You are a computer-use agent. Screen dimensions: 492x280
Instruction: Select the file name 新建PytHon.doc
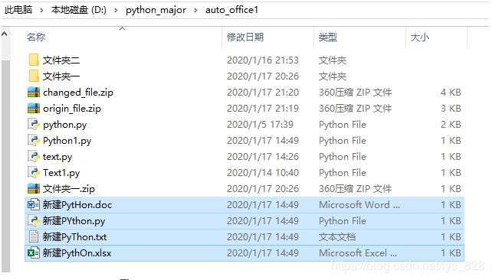[x=77, y=205]
